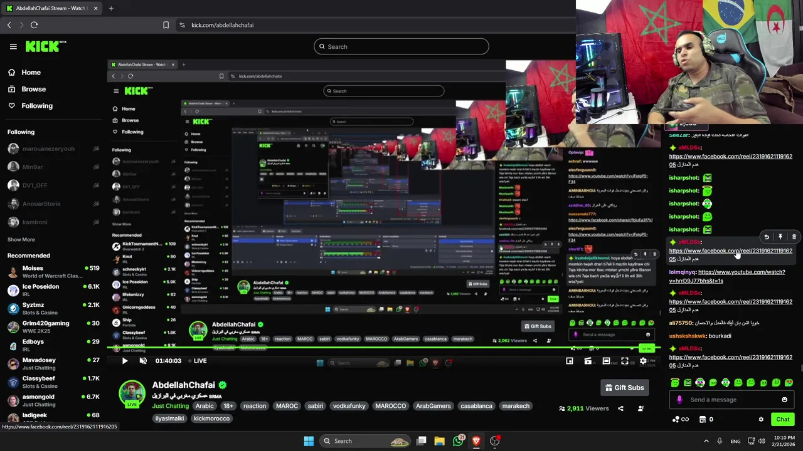This screenshot has height=451, width=803.
Task: Open chat settings gear beside Chat button
Action: [761, 419]
